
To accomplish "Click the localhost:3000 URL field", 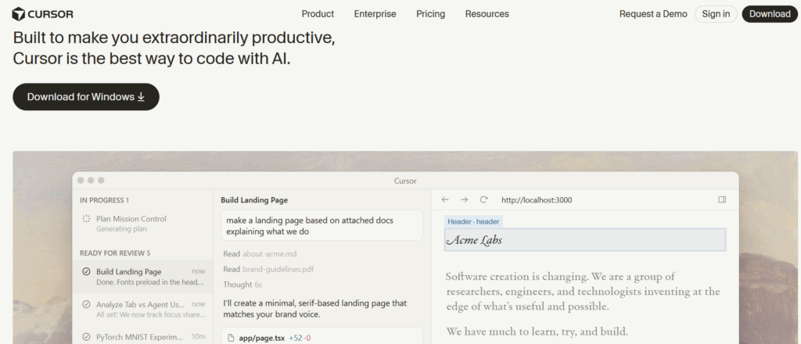I will (537, 200).
